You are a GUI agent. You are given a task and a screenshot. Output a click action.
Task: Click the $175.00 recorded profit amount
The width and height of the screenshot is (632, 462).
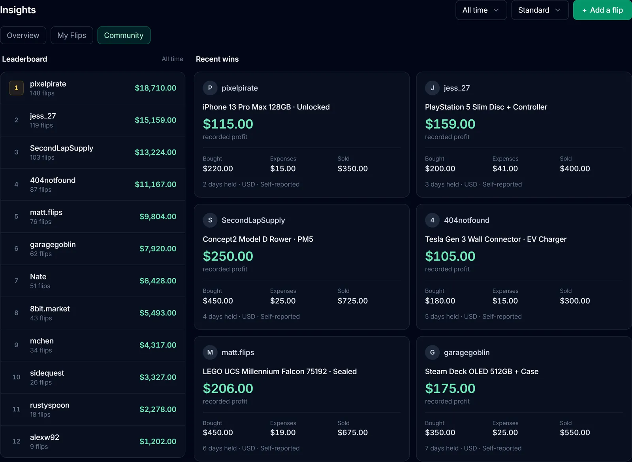pos(450,388)
